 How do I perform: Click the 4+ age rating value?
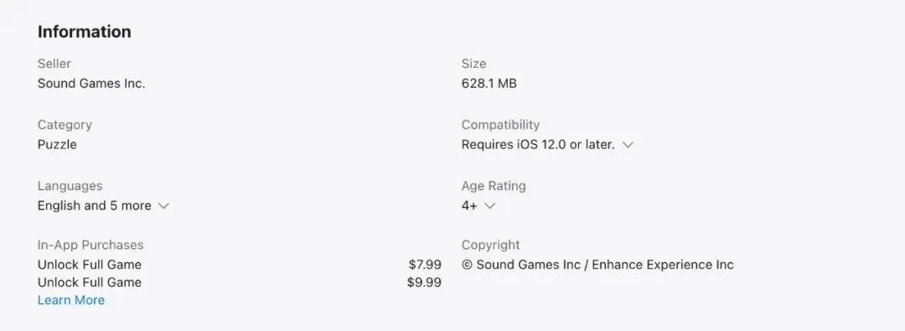[469, 205]
